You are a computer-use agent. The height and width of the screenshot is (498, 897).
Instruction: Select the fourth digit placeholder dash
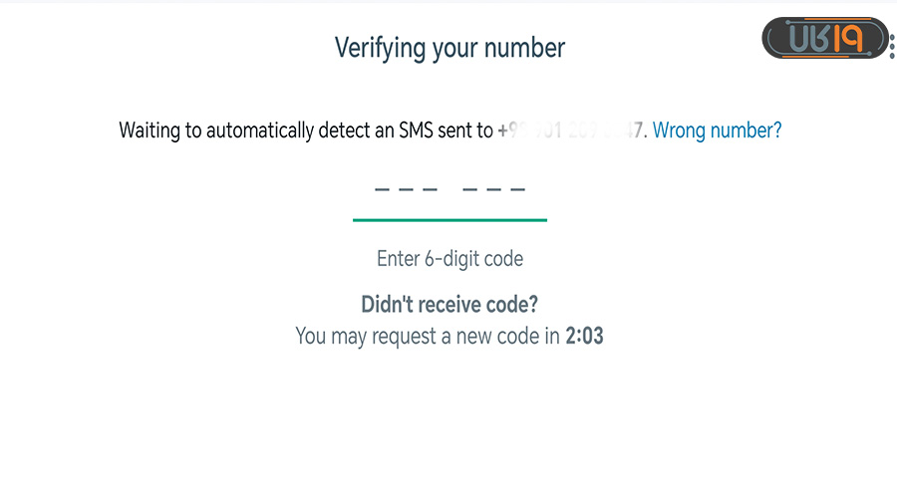[x=471, y=189]
